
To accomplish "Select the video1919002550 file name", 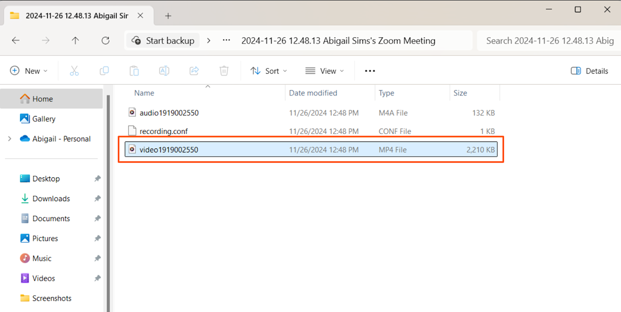I will tap(169, 150).
